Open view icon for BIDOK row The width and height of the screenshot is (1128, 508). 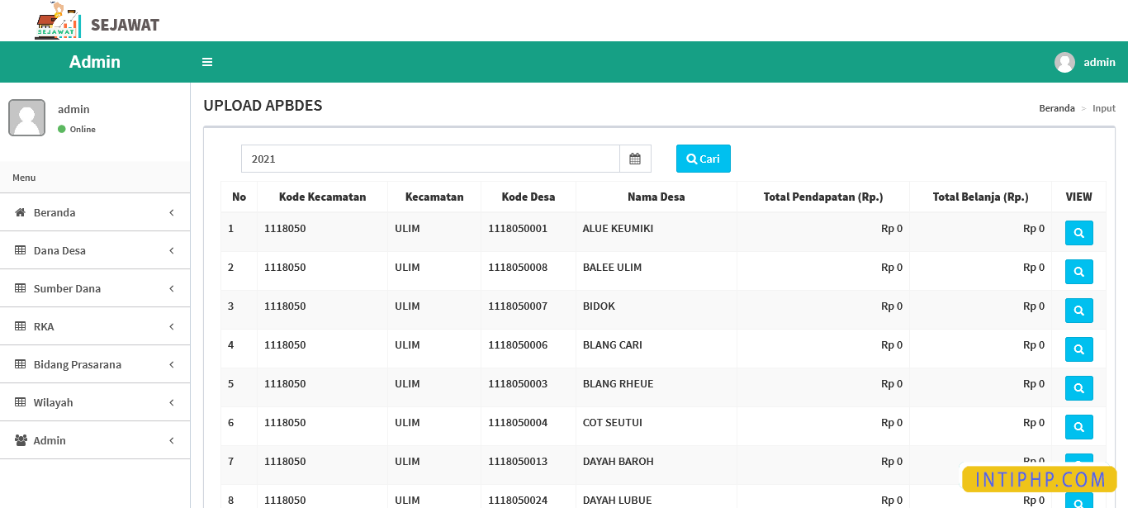[x=1078, y=311]
